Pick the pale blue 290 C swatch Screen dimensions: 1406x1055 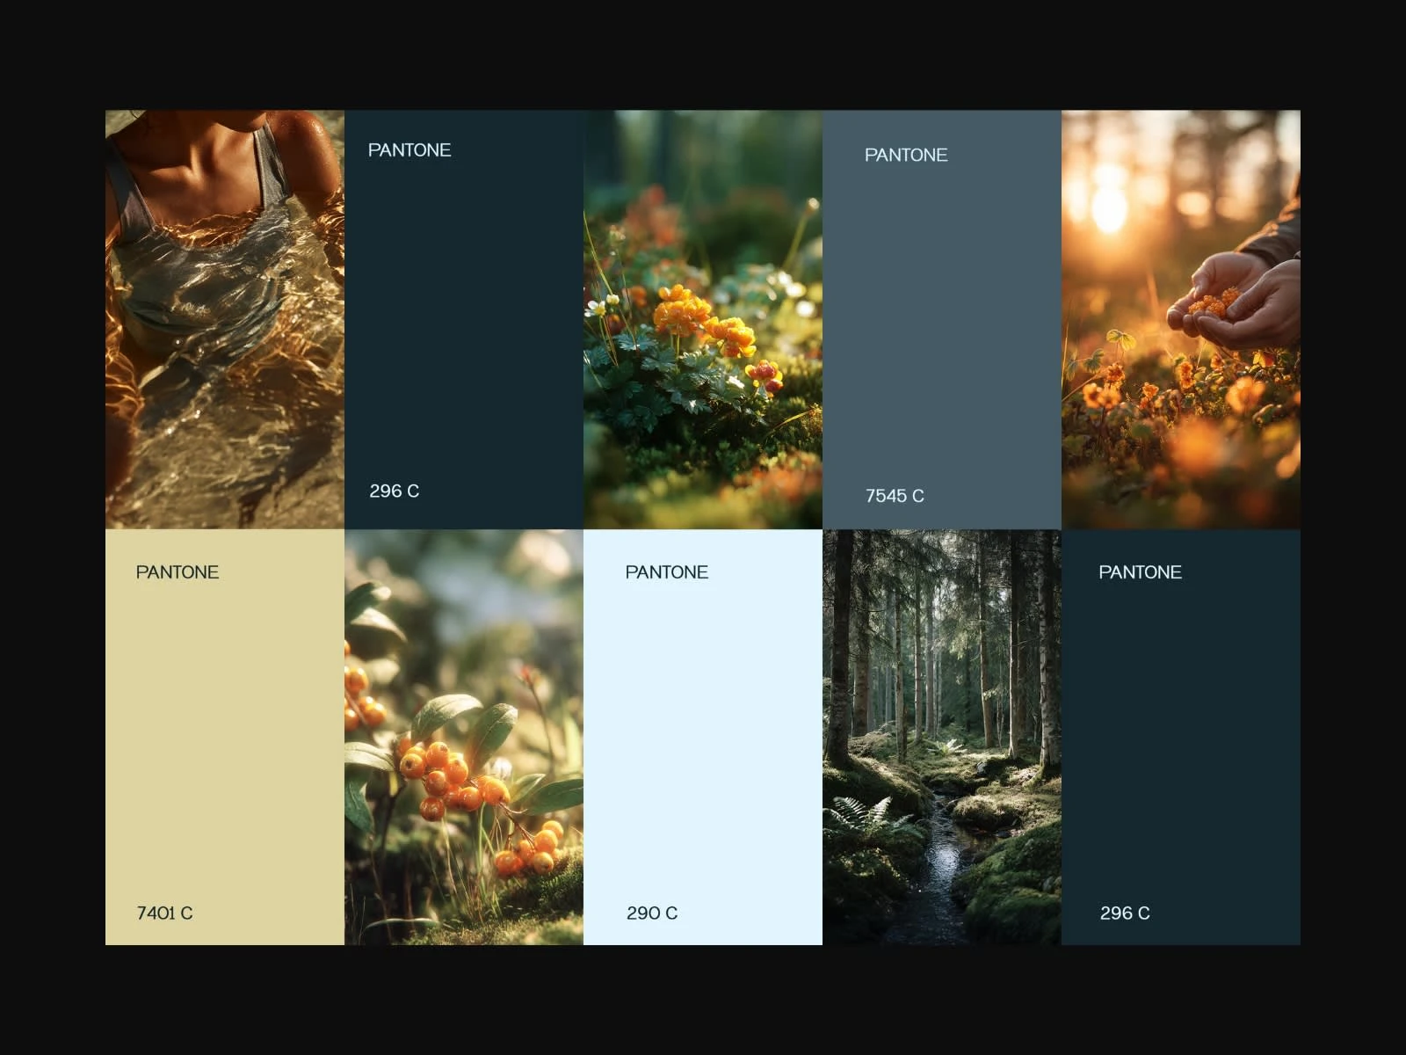(x=703, y=738)
